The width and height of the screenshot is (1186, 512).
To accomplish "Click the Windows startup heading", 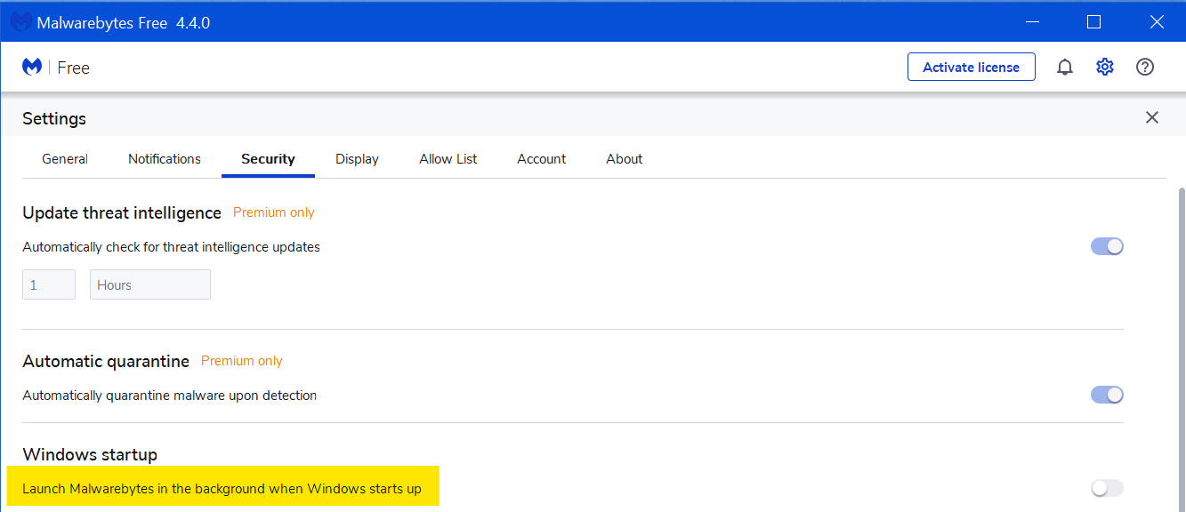I will tap(90, 454).
